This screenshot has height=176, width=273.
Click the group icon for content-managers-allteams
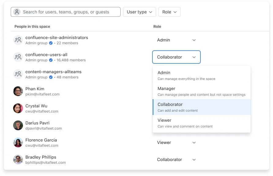(x=18, y=74)
